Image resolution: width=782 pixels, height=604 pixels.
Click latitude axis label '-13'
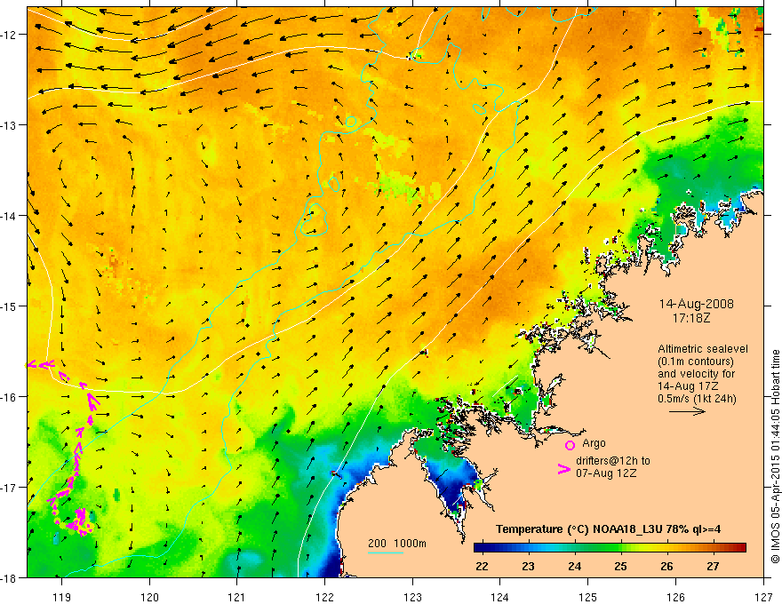pos(10,125)
